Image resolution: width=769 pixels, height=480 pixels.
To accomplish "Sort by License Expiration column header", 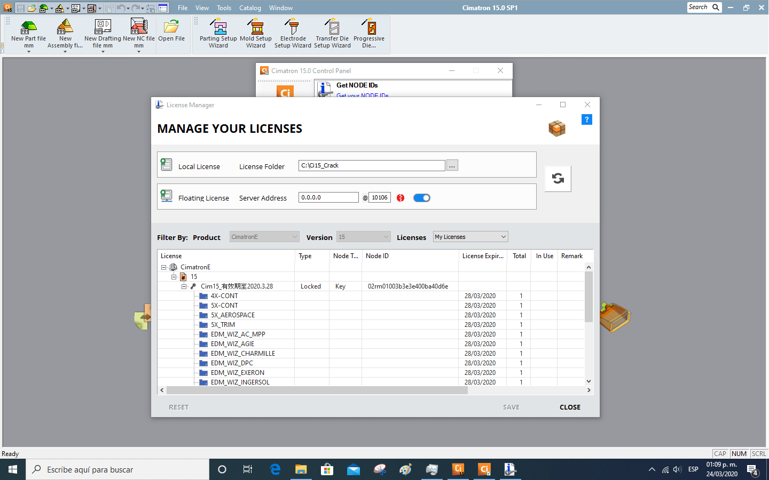I will coord(482,256).
